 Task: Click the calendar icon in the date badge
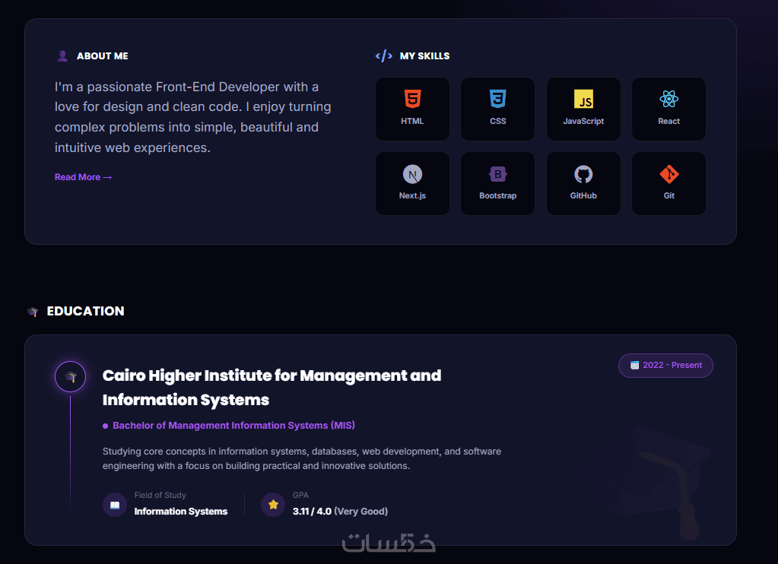pyautogui.click(x=634, y=365)
